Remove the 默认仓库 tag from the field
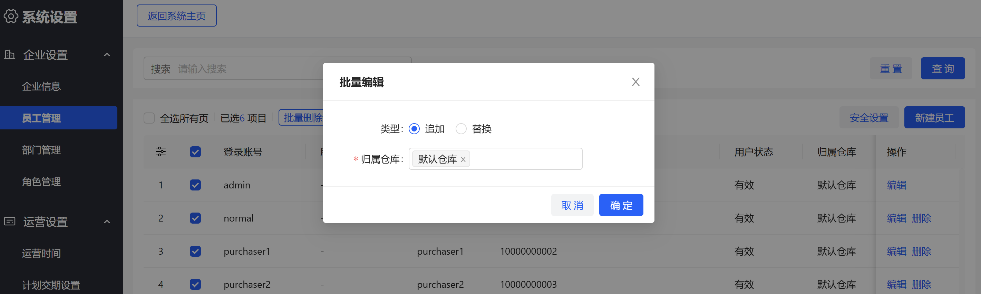The image size is (981, 294). click(463, 159)
